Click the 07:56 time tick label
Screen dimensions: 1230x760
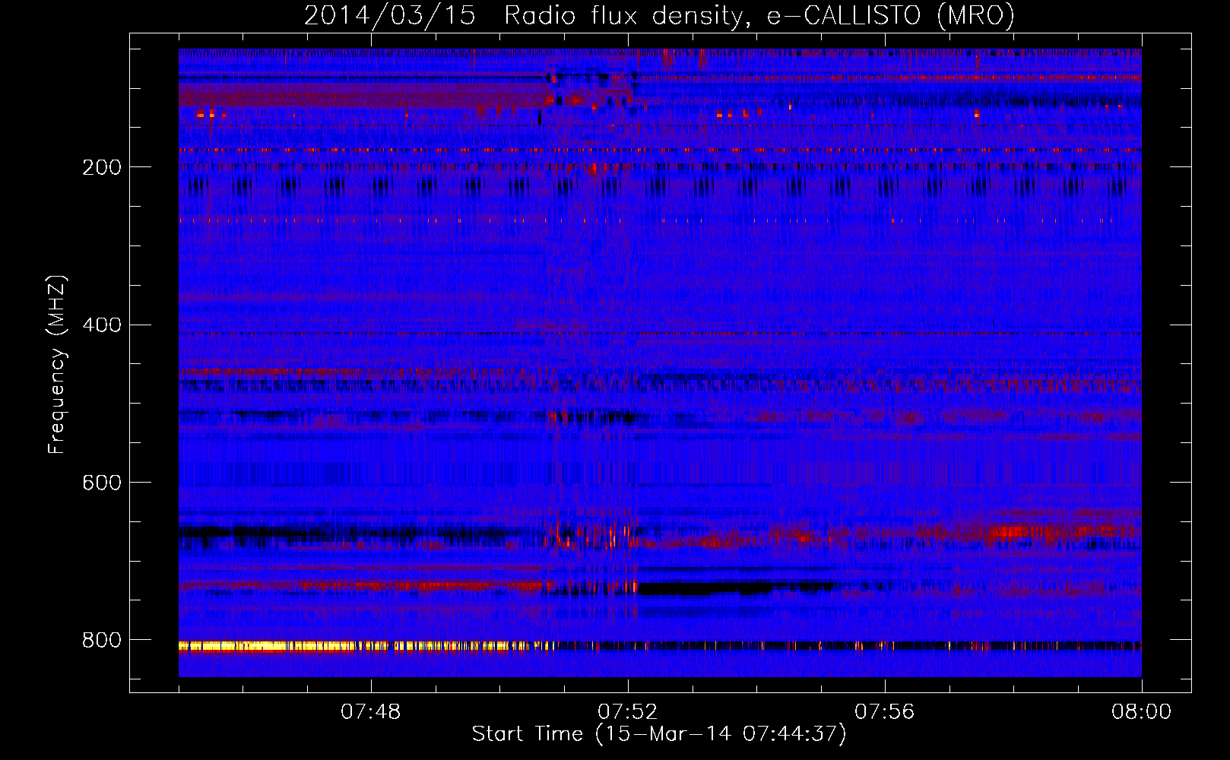(x=885, y=712)
